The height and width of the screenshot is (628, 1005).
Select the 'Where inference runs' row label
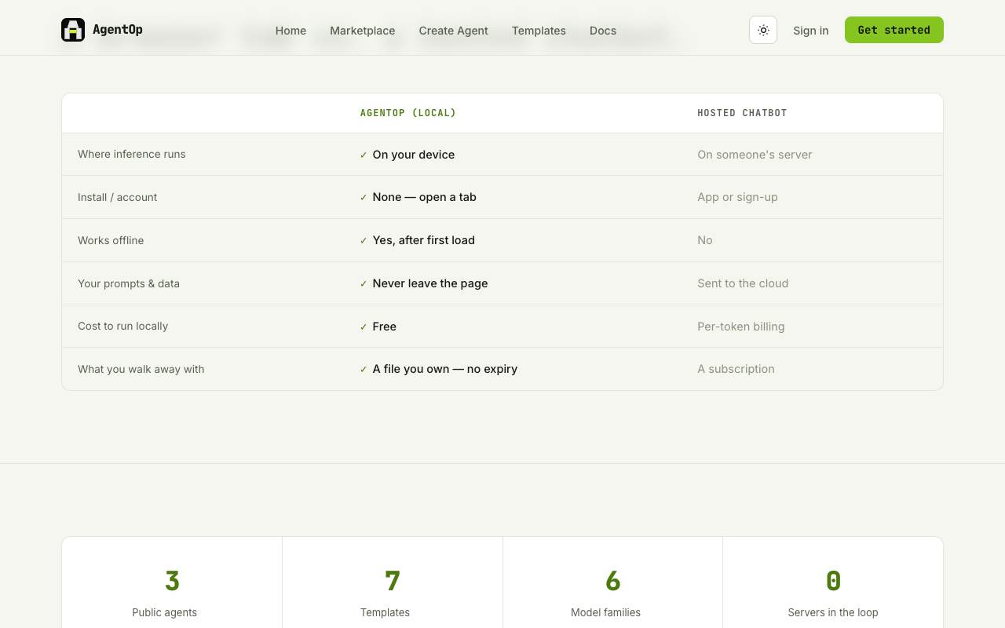coord(132,154)
